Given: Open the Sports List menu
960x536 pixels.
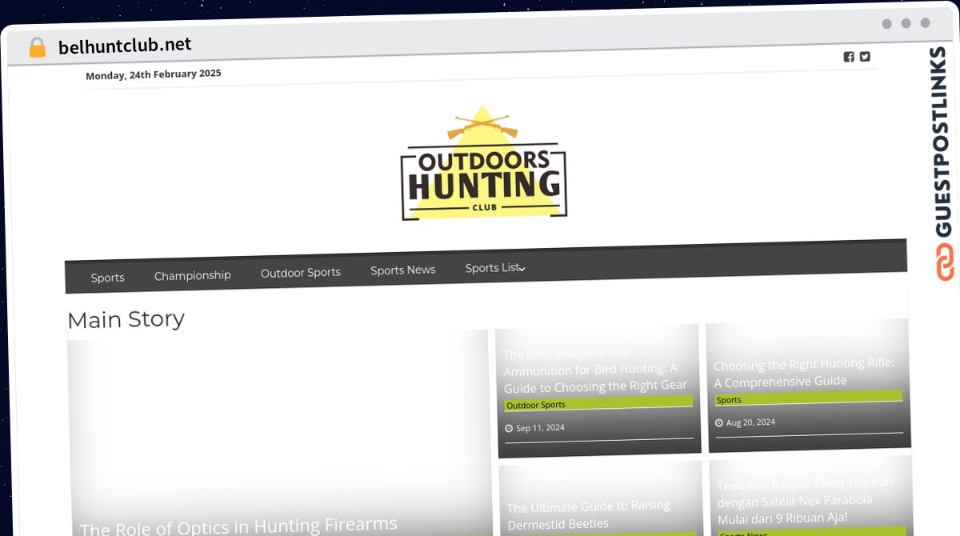Looking at the screenshot, I should pos(492,268).
